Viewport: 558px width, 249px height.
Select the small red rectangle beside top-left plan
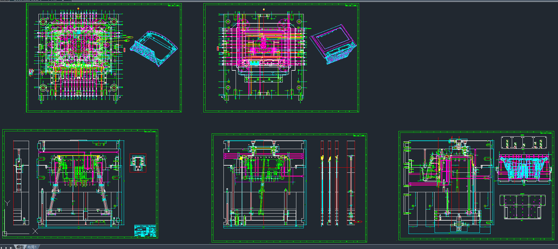click(x=124, y=50)
